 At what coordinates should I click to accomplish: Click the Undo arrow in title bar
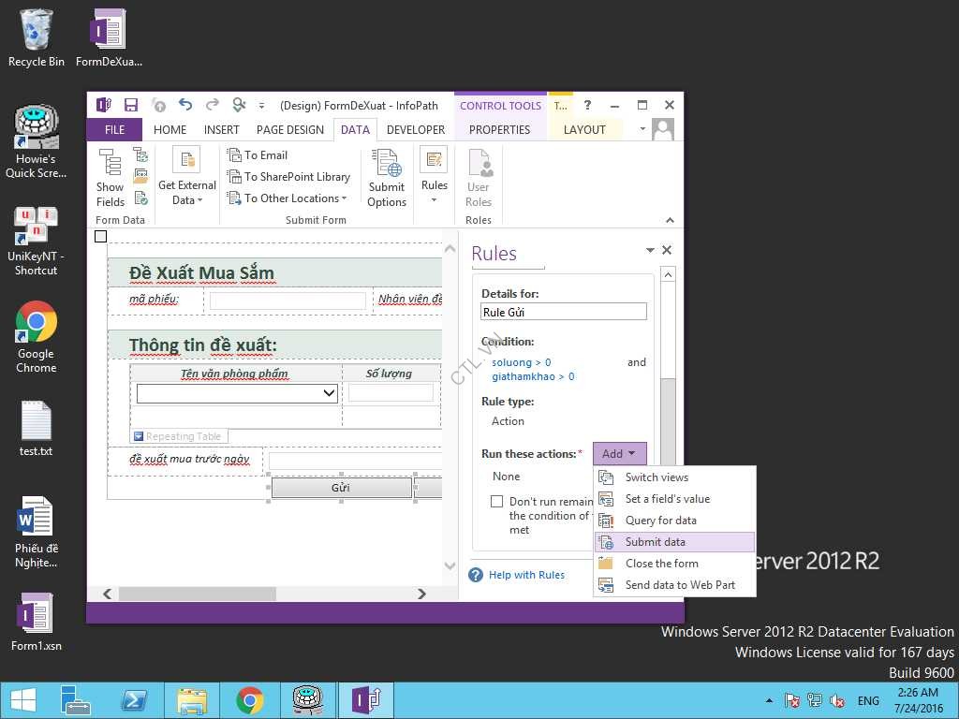185,106
